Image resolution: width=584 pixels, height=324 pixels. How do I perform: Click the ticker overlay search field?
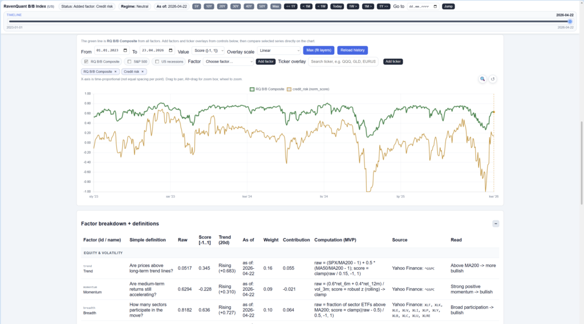(x=343, y=61)
